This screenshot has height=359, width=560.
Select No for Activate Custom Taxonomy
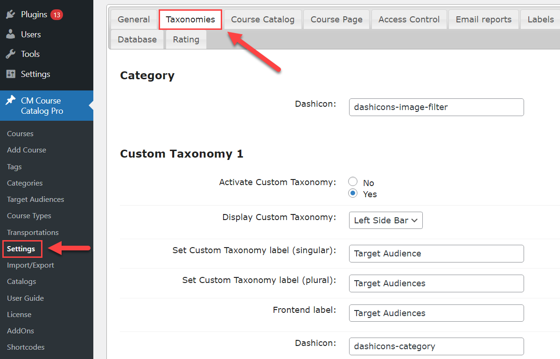click(x=353, y=182)
